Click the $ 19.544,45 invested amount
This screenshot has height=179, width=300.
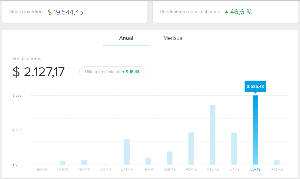[65, 12]
